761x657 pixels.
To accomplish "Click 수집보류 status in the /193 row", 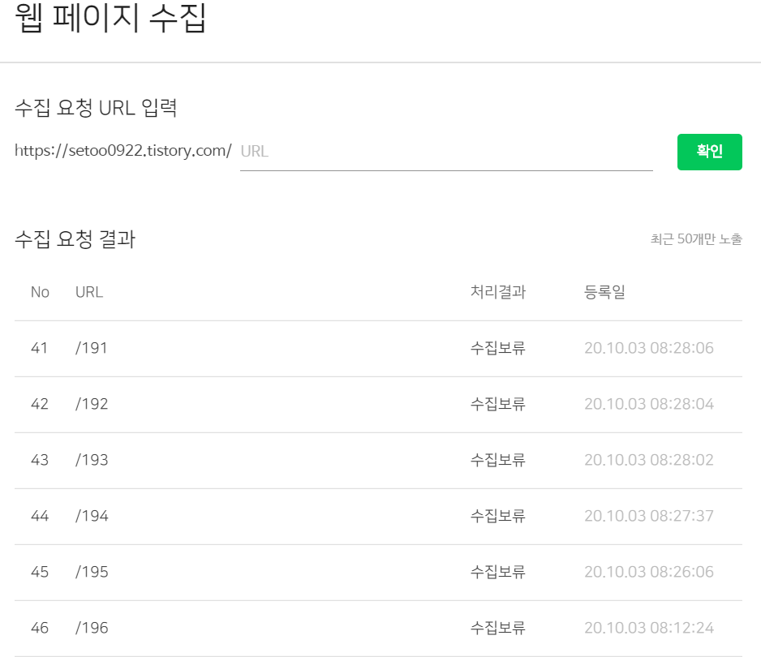I will click(498, 460).
